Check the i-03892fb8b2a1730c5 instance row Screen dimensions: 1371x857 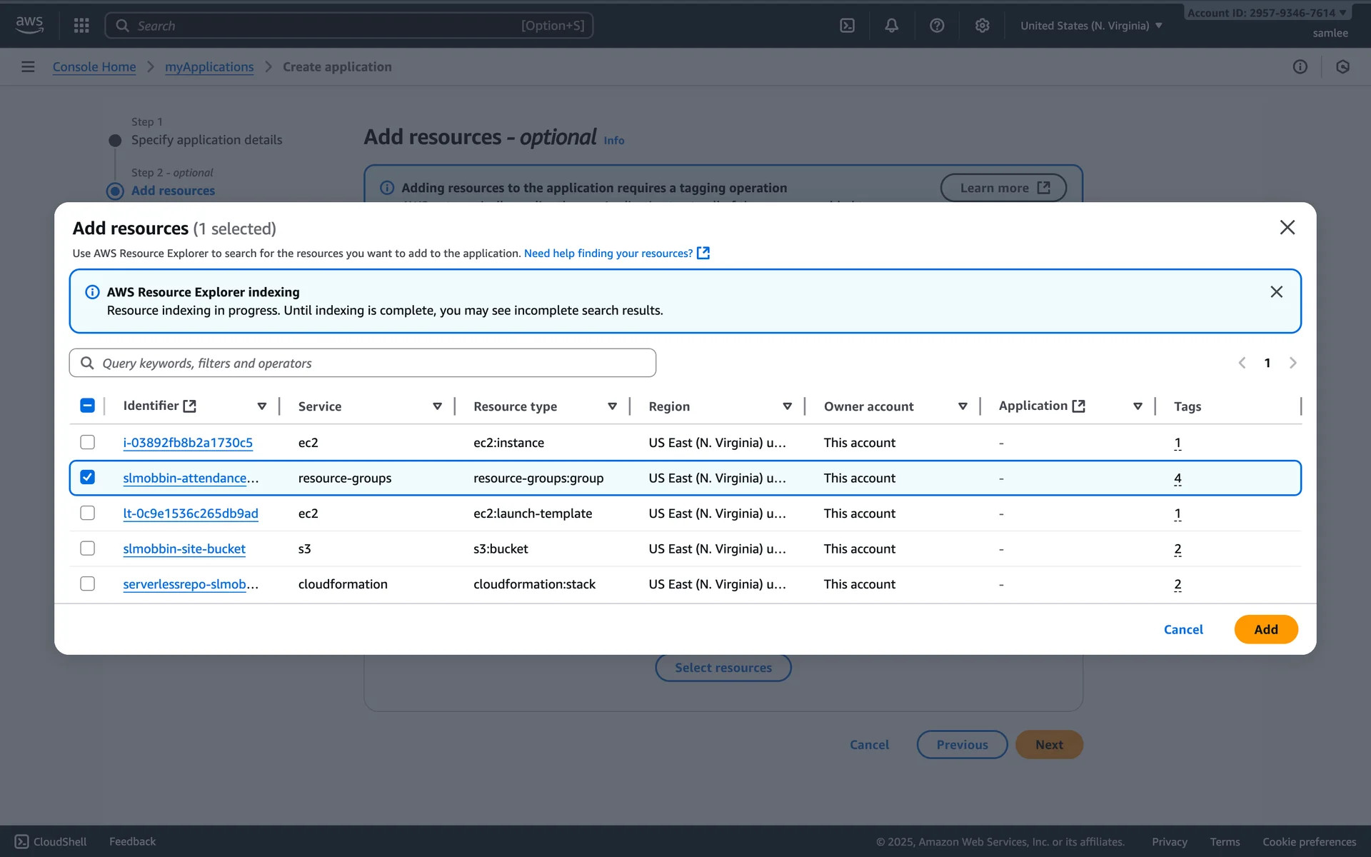pyautogui.click(x=87, y=442)
